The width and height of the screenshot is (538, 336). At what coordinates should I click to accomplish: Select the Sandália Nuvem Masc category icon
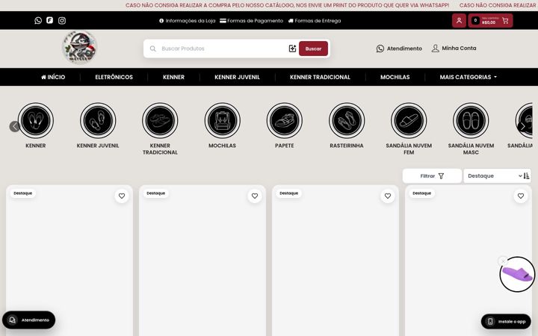coord(471,121)
